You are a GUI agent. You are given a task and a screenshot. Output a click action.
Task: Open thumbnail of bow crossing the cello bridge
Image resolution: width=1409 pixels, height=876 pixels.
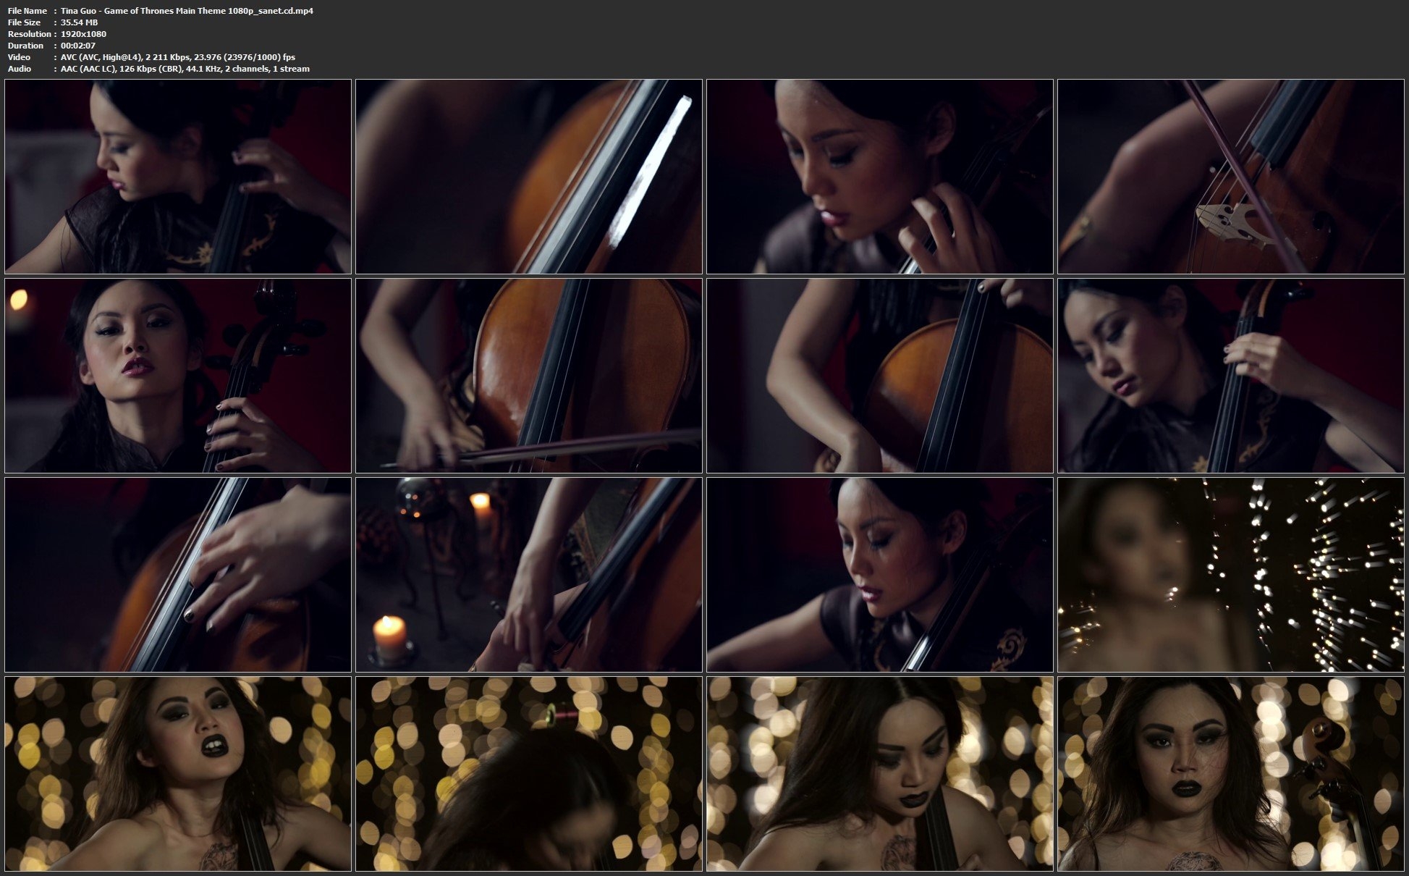[x=1230, y=177]
